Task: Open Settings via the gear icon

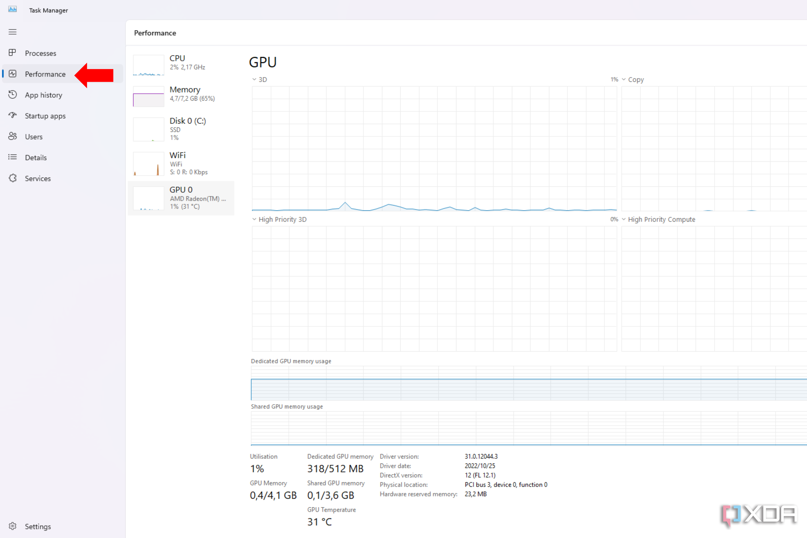Action: pos(12,526)
